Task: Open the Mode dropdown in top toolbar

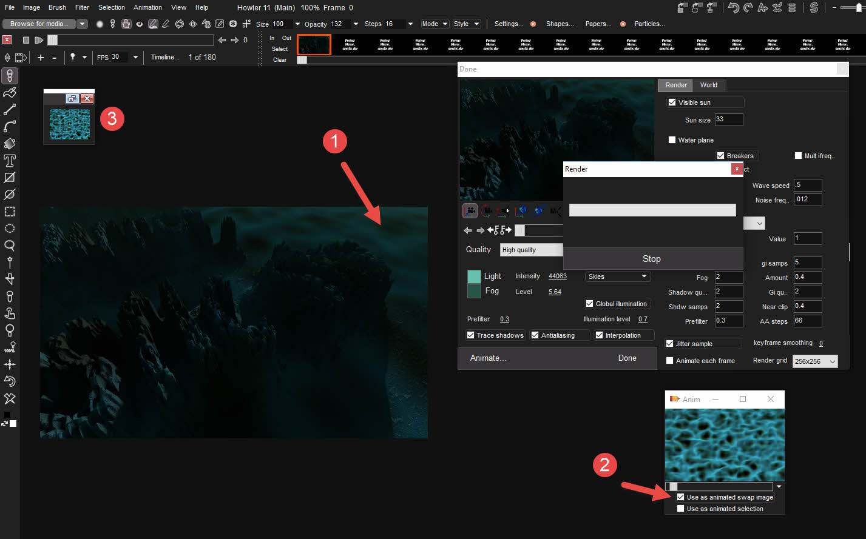Action: click(435, 24)
